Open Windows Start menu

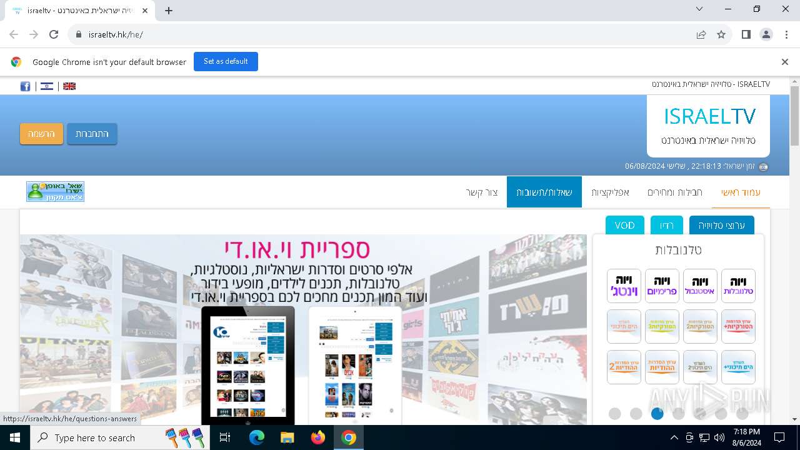click(x=14, y=437)
